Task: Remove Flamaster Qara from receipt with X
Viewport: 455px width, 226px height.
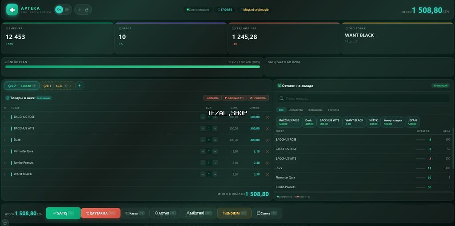Action: click(267, 151)
